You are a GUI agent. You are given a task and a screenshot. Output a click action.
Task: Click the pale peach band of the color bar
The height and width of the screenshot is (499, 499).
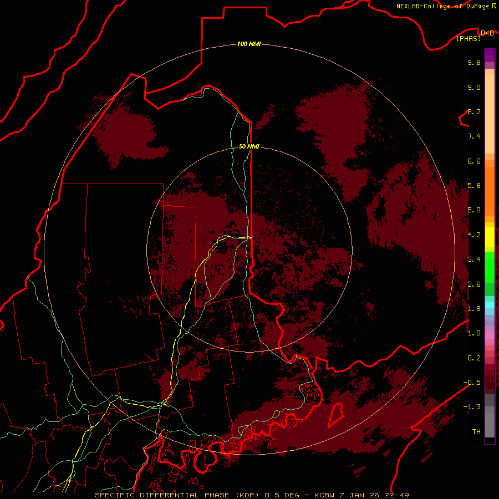click(x=490, y=114)
